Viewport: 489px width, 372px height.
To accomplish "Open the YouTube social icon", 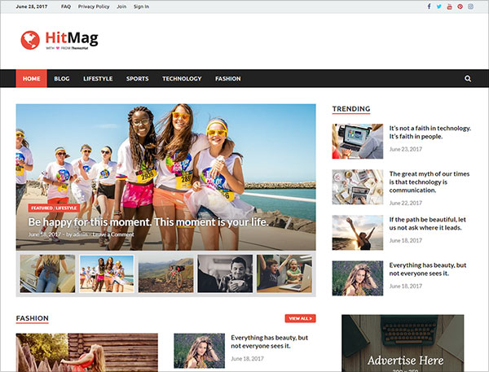I will click(x=449, y=7).
